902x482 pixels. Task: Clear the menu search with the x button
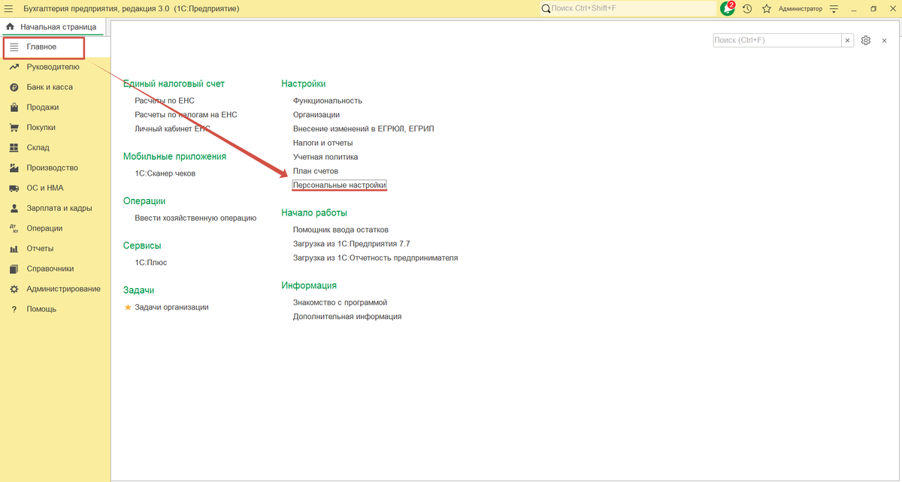point(848,41)
